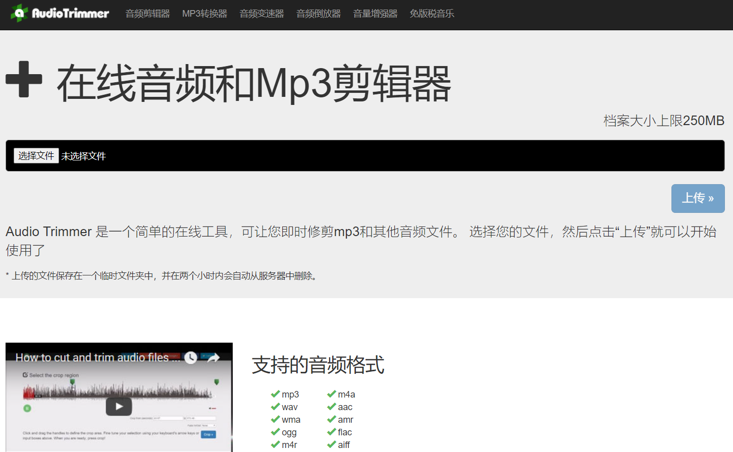Viewport: 733px width, 452px height.
Task: Open the 音频剪辑器 menu item
Action: (x=147, y=14)
